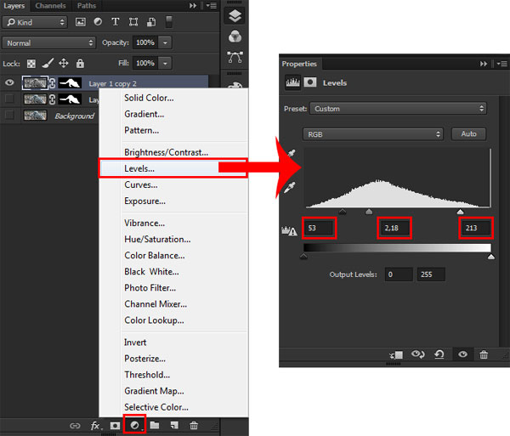510x436 pixels.
Task: Select Hue/Saturation... in the menu
Action: pyautogui.click(x=157, y=240)
